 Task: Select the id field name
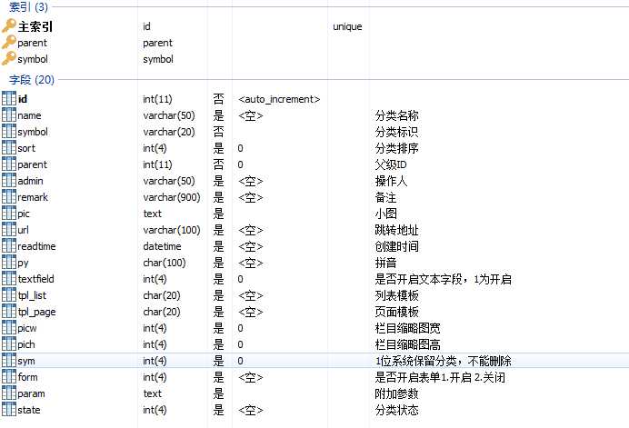(23, 99)
